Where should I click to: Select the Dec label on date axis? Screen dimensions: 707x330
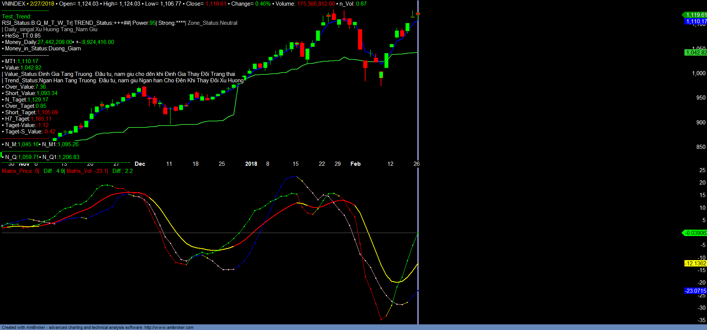[x=140, y=164]
